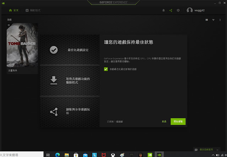Open the Paint palette app on taskbar
The height and width of the screenshot is (157, 227).
[122, 155]
